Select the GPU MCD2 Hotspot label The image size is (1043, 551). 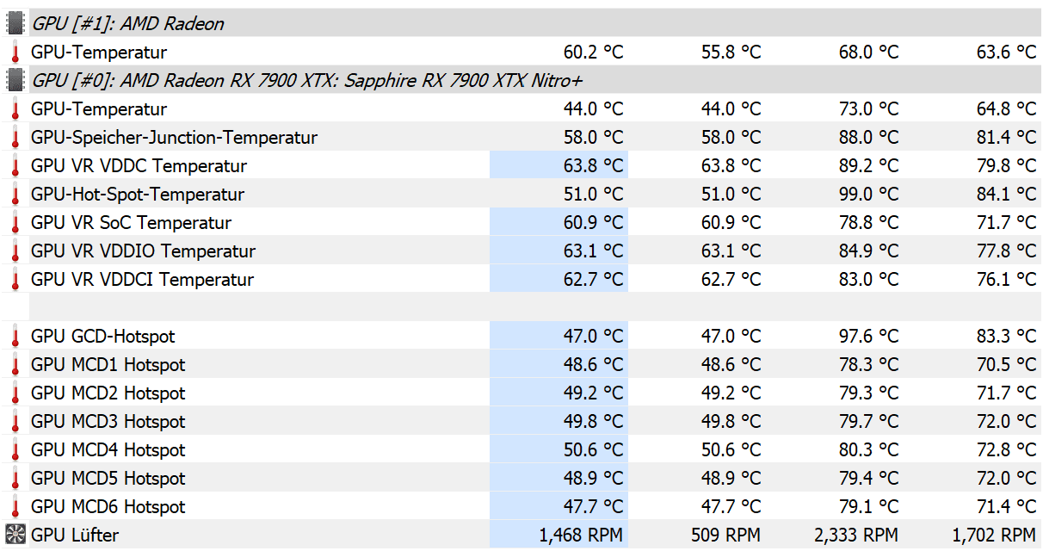[x=108, y=393]
